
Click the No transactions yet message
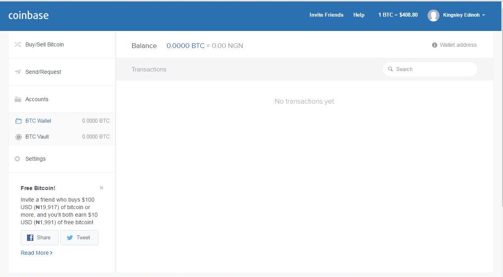point(304,101)
